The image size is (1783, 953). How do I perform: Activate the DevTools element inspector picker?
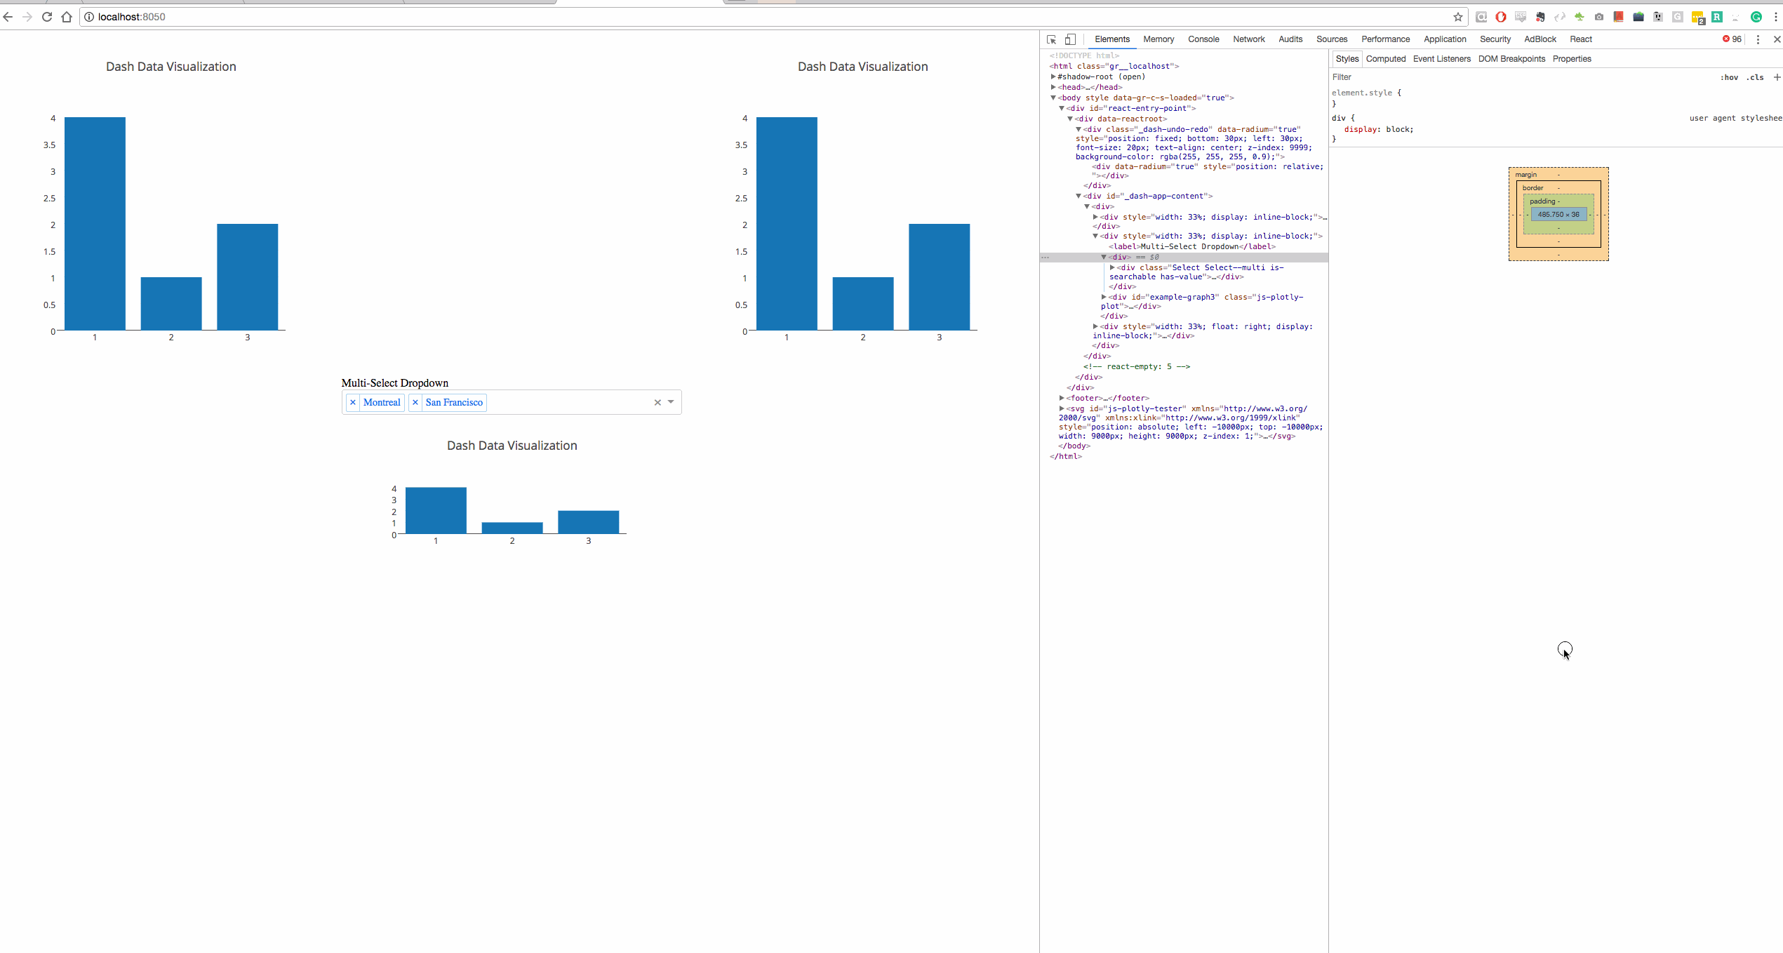[x=1051, y=39]
